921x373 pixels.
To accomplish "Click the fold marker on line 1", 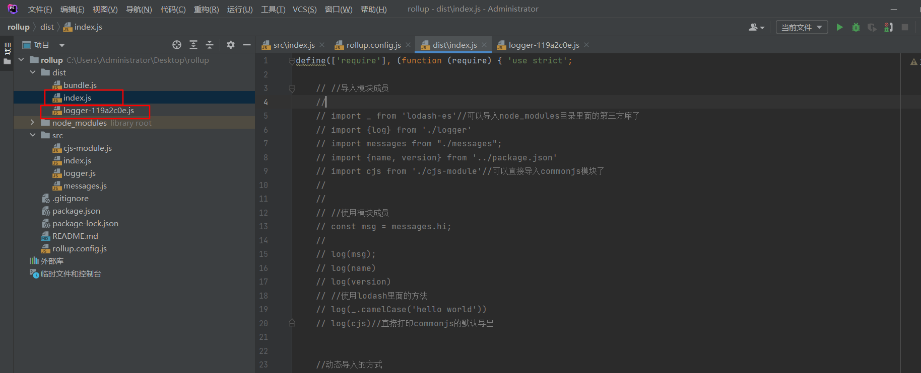I will click(292, 61).
